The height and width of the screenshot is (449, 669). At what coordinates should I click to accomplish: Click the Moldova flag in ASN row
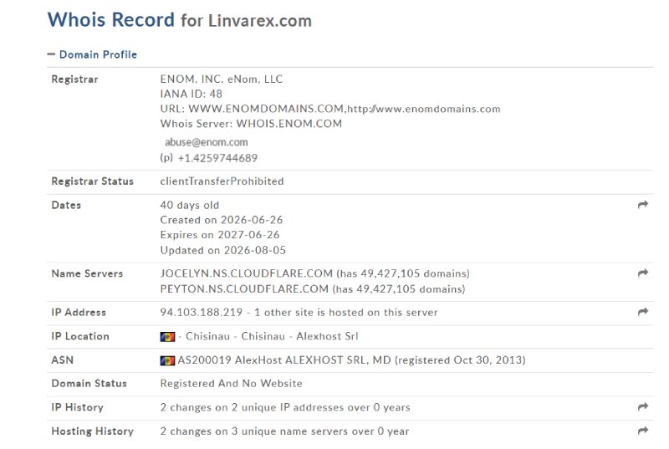[x=167, y=360]
